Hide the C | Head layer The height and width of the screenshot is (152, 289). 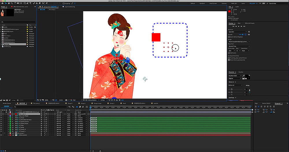tap(1, 118)
